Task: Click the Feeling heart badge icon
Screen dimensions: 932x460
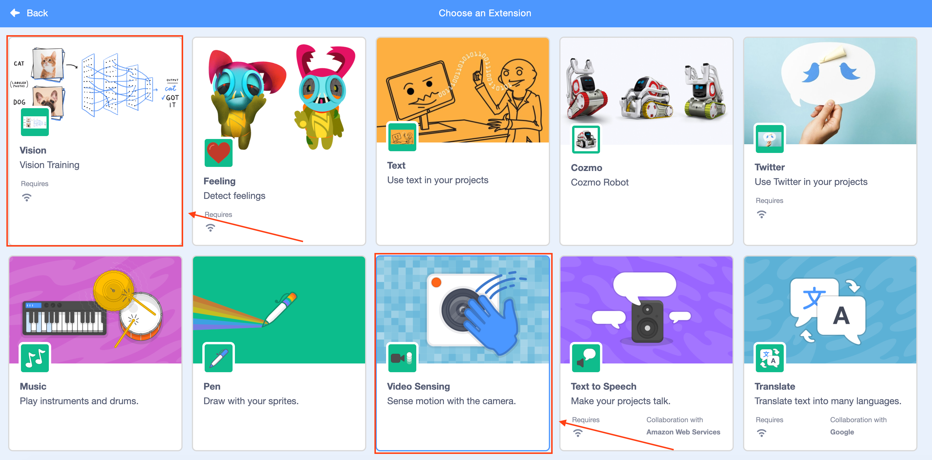Action: (219, 153)
